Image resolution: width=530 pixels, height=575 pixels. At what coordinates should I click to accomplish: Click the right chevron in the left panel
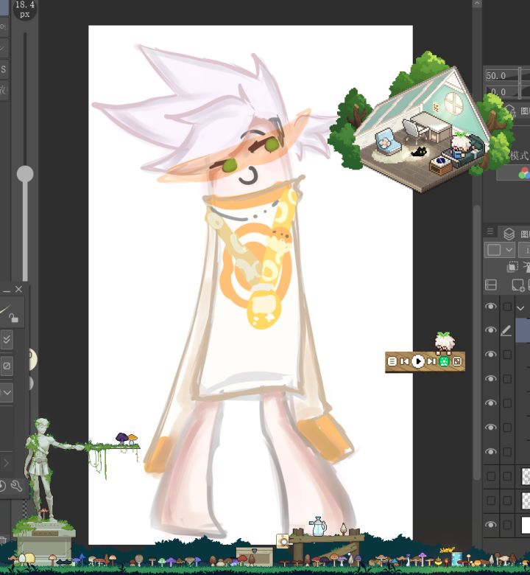6,463
